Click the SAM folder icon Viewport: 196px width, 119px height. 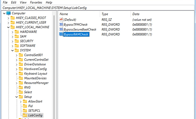point(17,36)
